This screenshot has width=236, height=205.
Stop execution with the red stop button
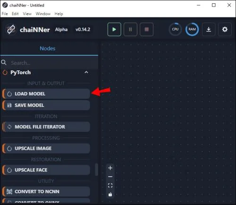pyautogui.click(x=146, y=29)
